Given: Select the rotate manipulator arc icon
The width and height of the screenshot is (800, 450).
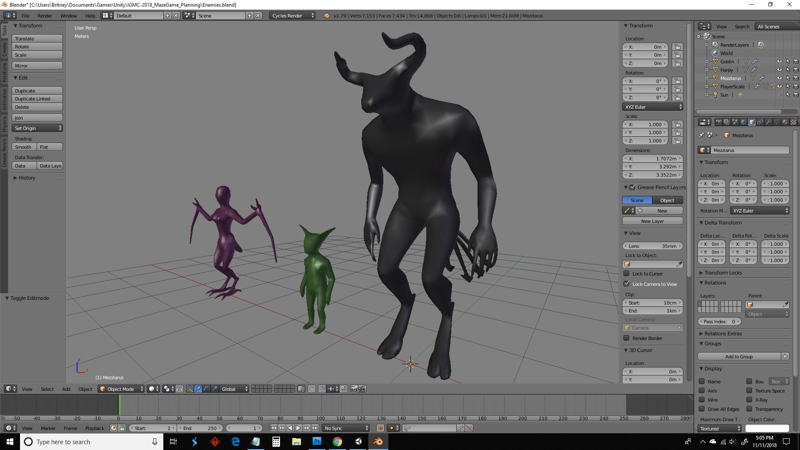Looking at the screenshot, I should [x=206, y=389].
